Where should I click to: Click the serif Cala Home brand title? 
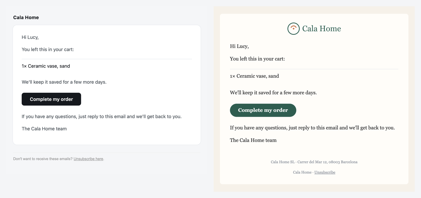321,28
